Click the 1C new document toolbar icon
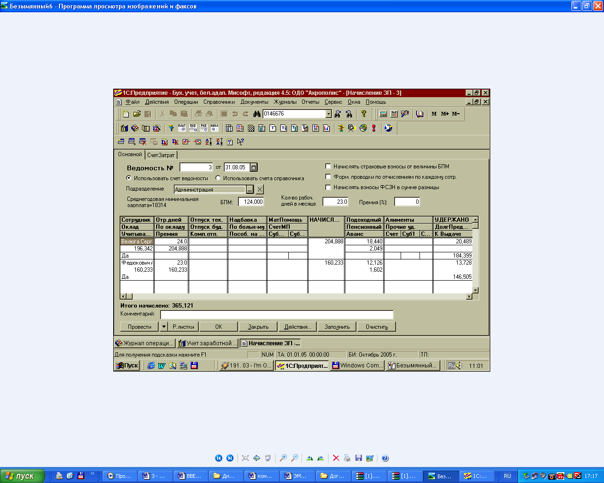Viewport: 604px width, 483px height. [126, 114]
